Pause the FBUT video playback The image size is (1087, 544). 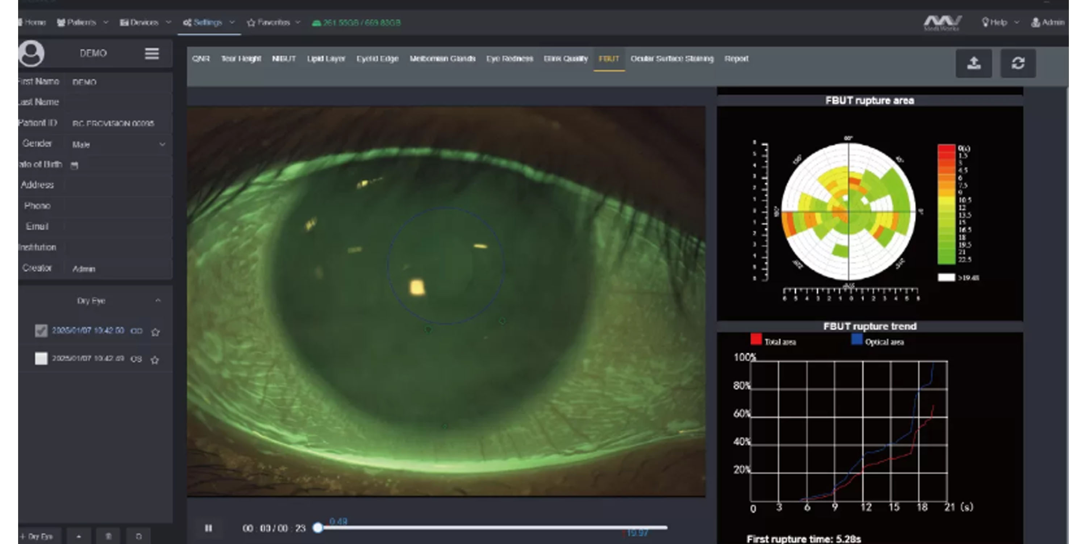click(208, 528)
